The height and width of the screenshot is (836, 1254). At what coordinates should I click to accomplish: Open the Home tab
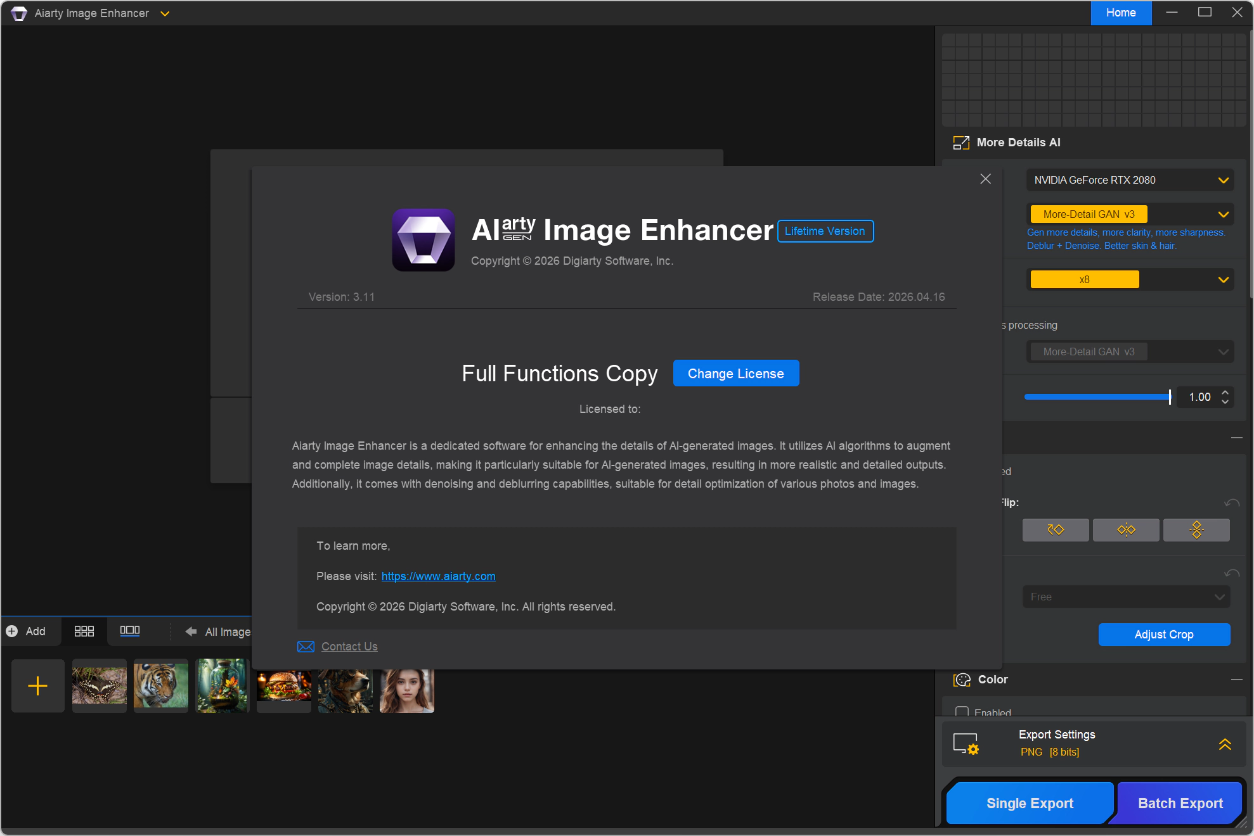pos(1120,13)
